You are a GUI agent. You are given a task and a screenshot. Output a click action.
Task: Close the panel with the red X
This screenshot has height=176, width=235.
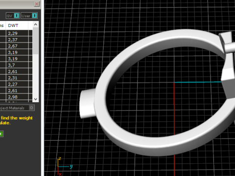click(37, 4)
